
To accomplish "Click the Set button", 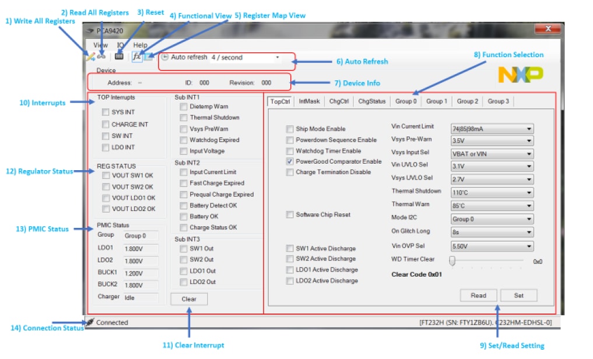I will [x=518, y=295].
